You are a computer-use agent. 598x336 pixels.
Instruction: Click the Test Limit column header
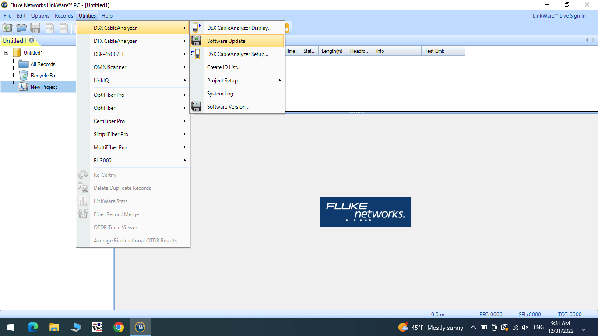tap(442, 51)
